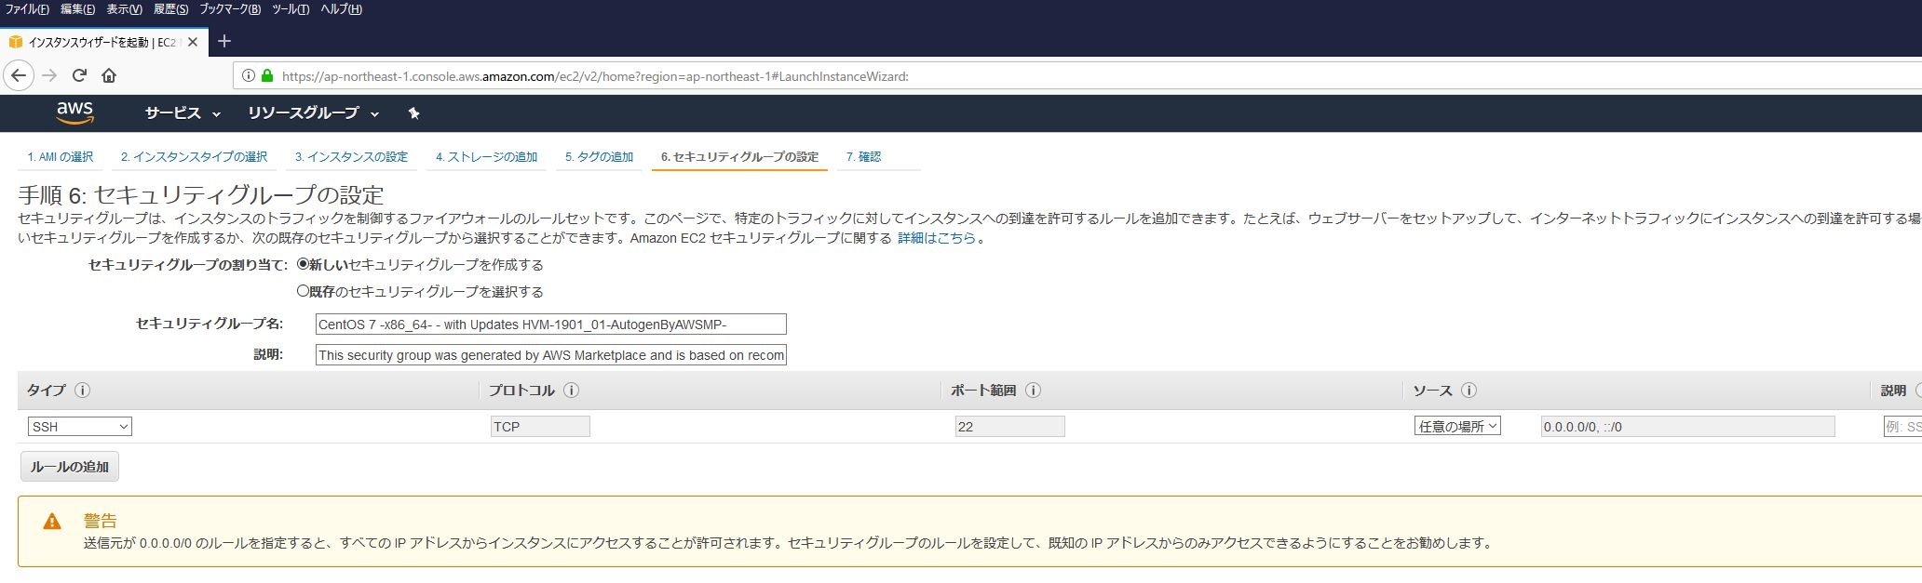This screenshot has height=583, width=1922.
Task: Open the 詳細はこちら link
Action: (x=937, y=238)
